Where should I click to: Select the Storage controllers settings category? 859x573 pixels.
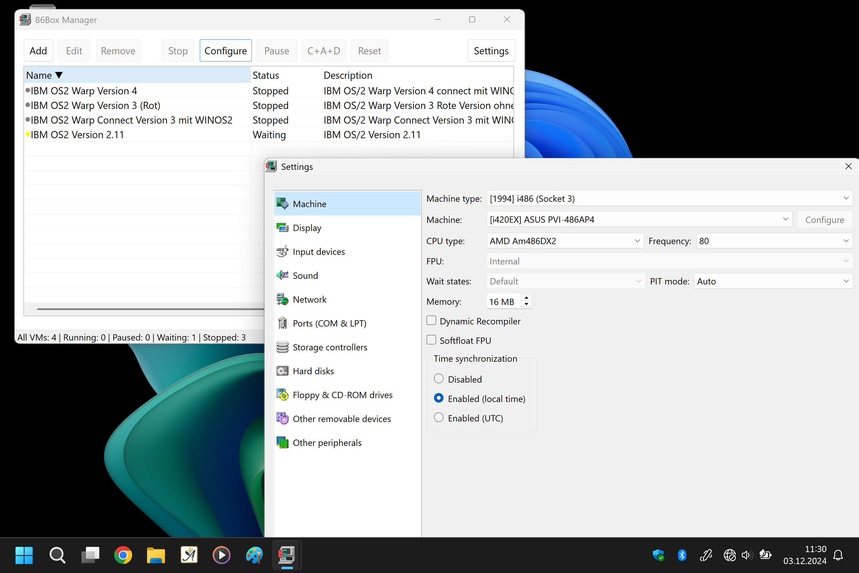click(347, 347)
